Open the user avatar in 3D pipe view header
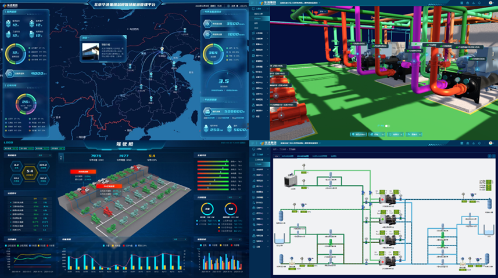 [478, 3]
